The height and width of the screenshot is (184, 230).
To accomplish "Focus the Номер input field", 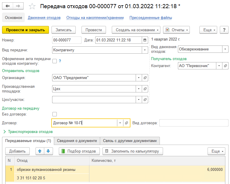I will [67, 40].
